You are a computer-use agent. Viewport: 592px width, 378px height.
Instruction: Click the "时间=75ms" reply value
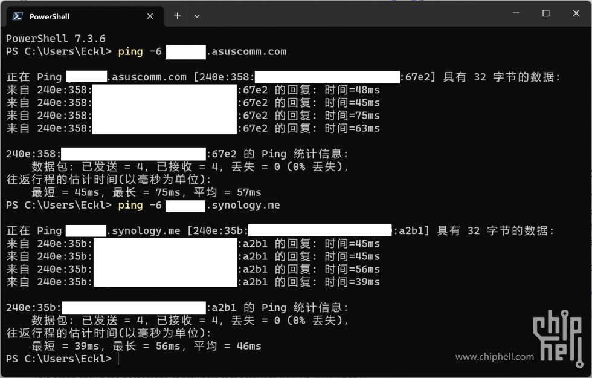coord(352,116)
